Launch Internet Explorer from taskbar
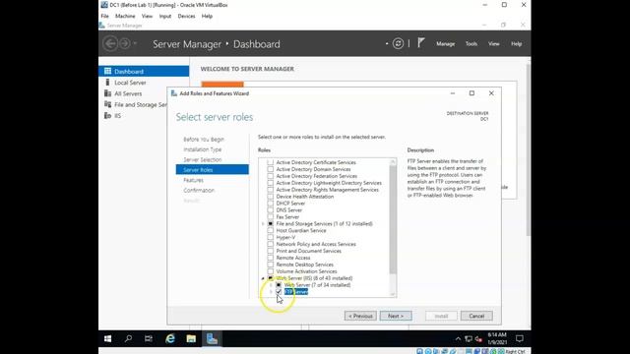Viewport: 630px width, 354px height. point(170,338)
